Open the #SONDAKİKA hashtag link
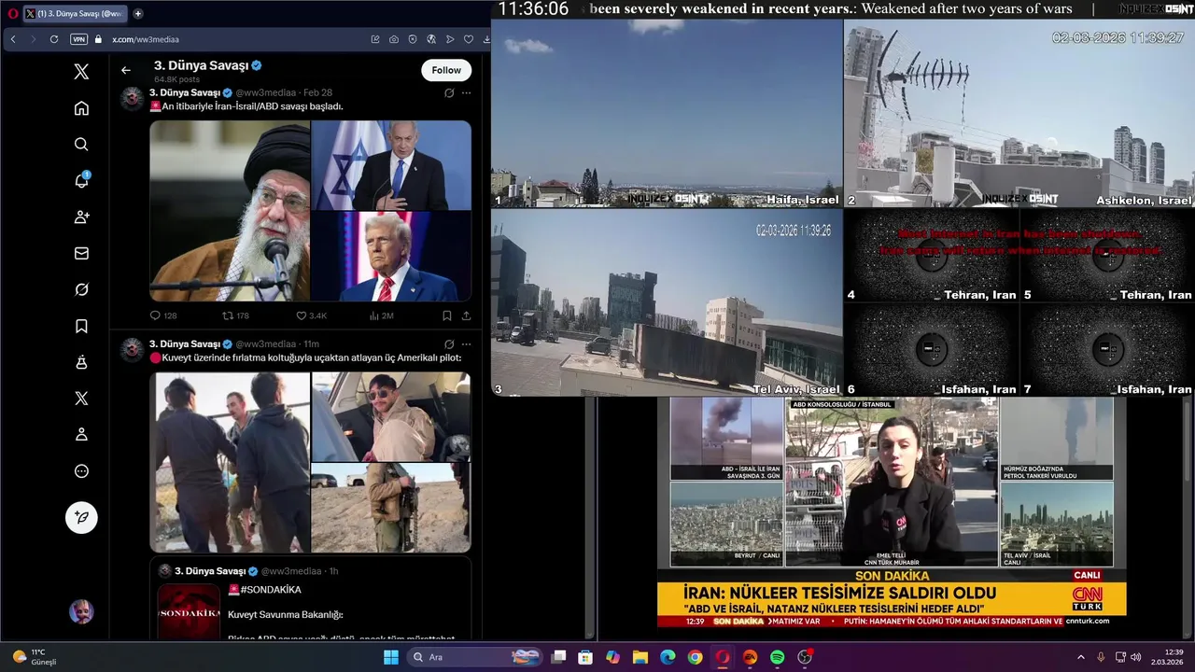 click(271, 590)
